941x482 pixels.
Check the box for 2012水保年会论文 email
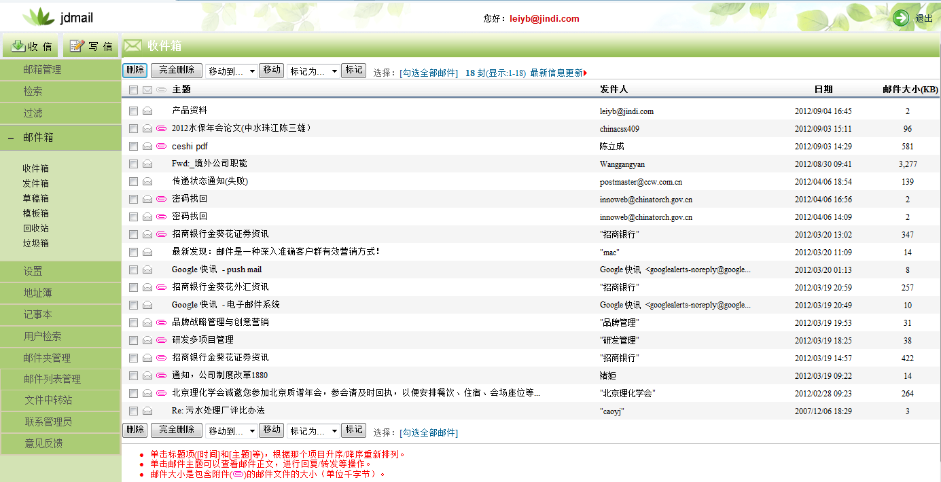coord(134,128)
